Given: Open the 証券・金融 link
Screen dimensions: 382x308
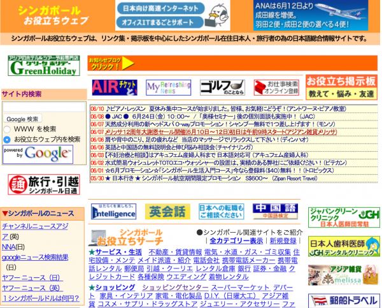Looking at the screenshot, I should tap(270, 268).
